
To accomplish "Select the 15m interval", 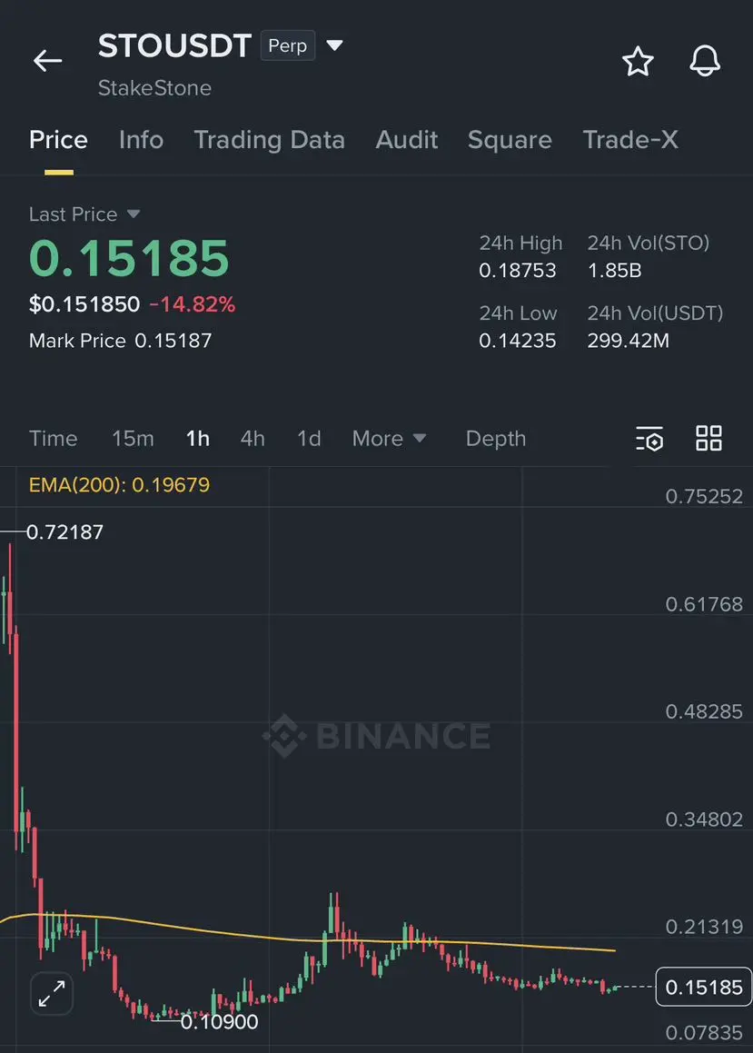I will (133, 439).
